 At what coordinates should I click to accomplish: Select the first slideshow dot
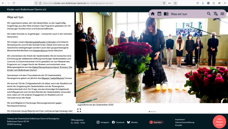click(x=149, y=112)
